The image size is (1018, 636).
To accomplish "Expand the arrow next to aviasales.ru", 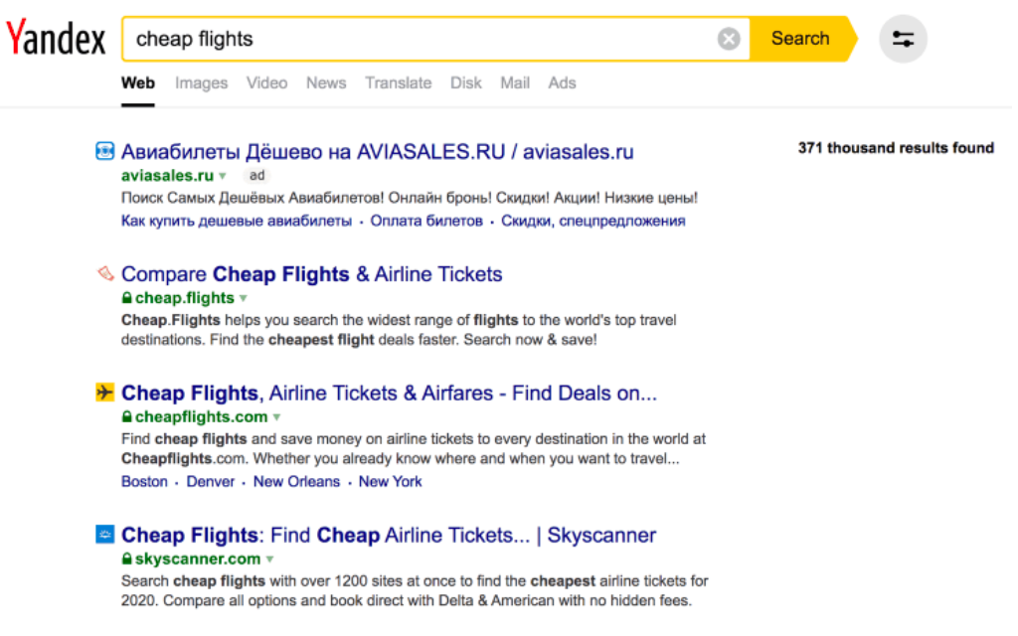I will [223, 176].
